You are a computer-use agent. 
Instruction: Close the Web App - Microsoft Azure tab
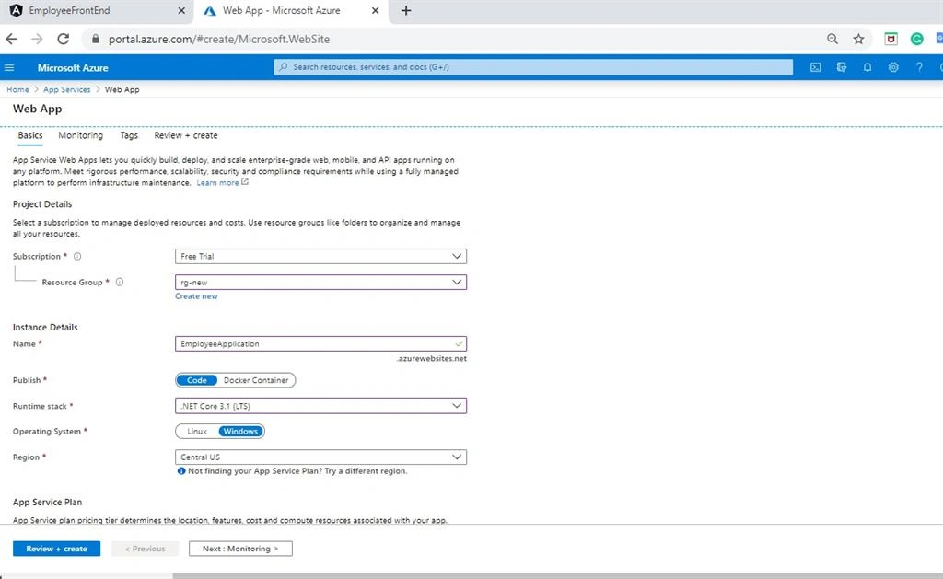tap(376, 11)
